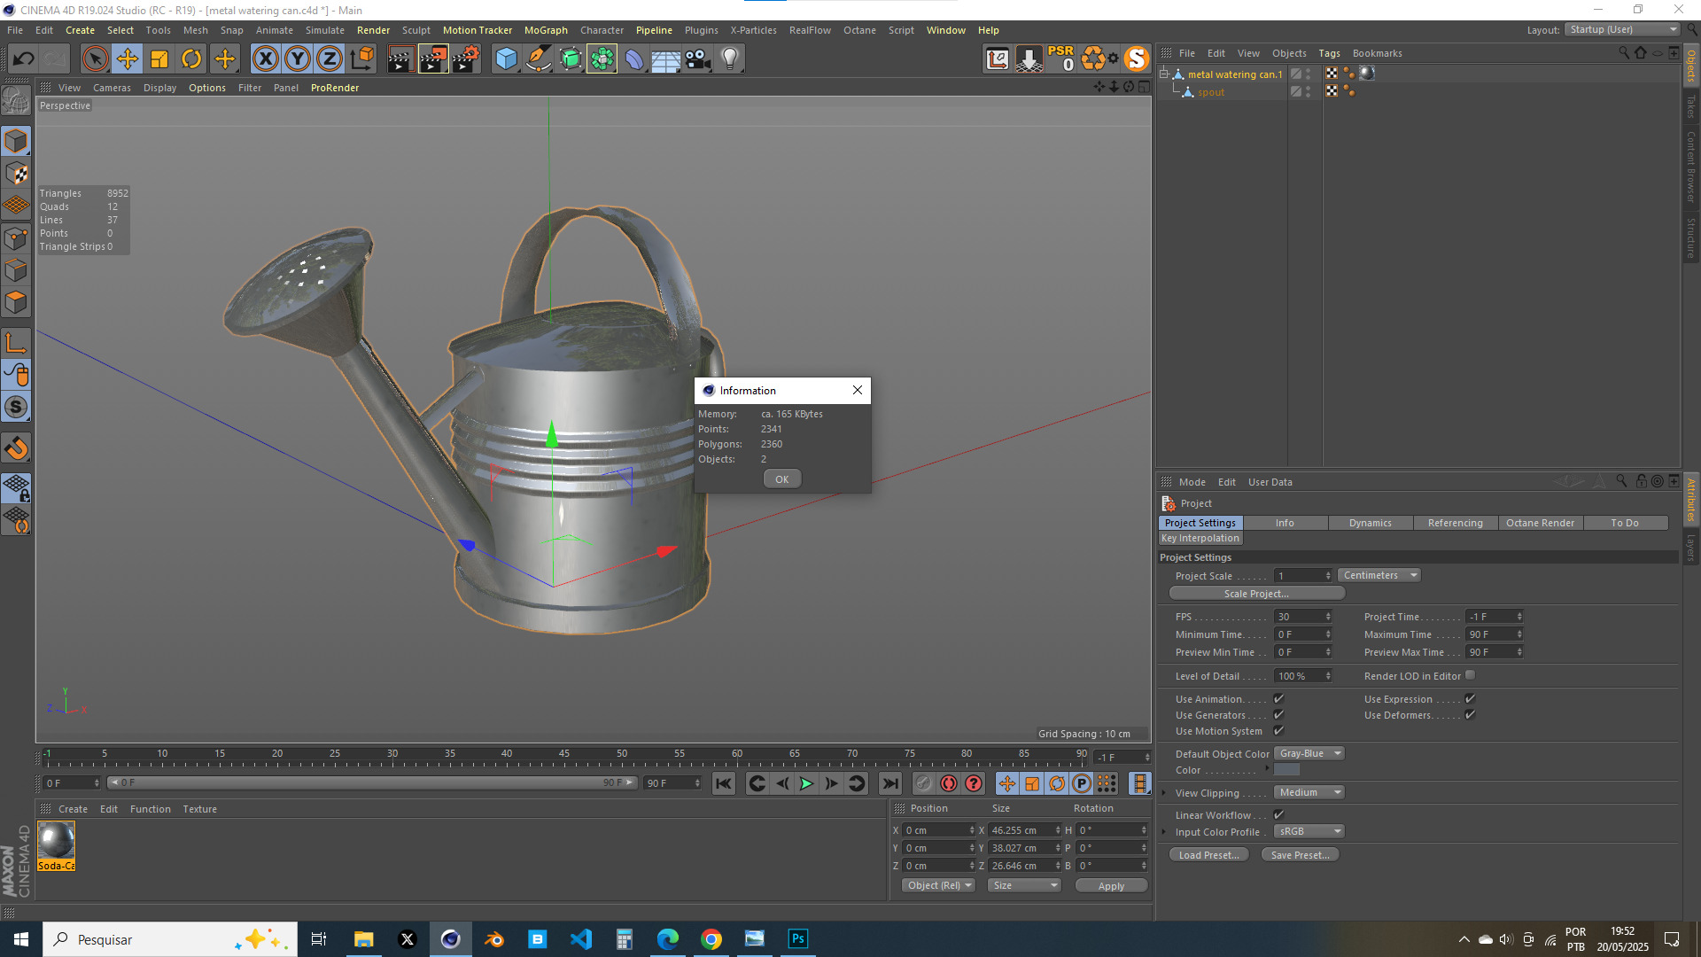Select the Scale tool
1701x957 pixels.
click(x=159, y=59)
